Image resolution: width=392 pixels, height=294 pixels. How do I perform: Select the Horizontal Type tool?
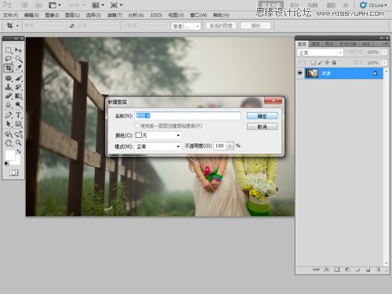point(18,115)
